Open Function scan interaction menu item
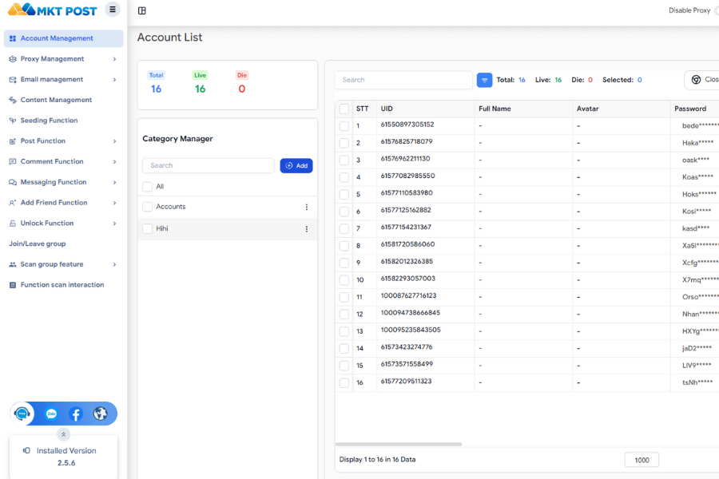Image resolution: width=719 pixels, height=479 pixels. 64,285
